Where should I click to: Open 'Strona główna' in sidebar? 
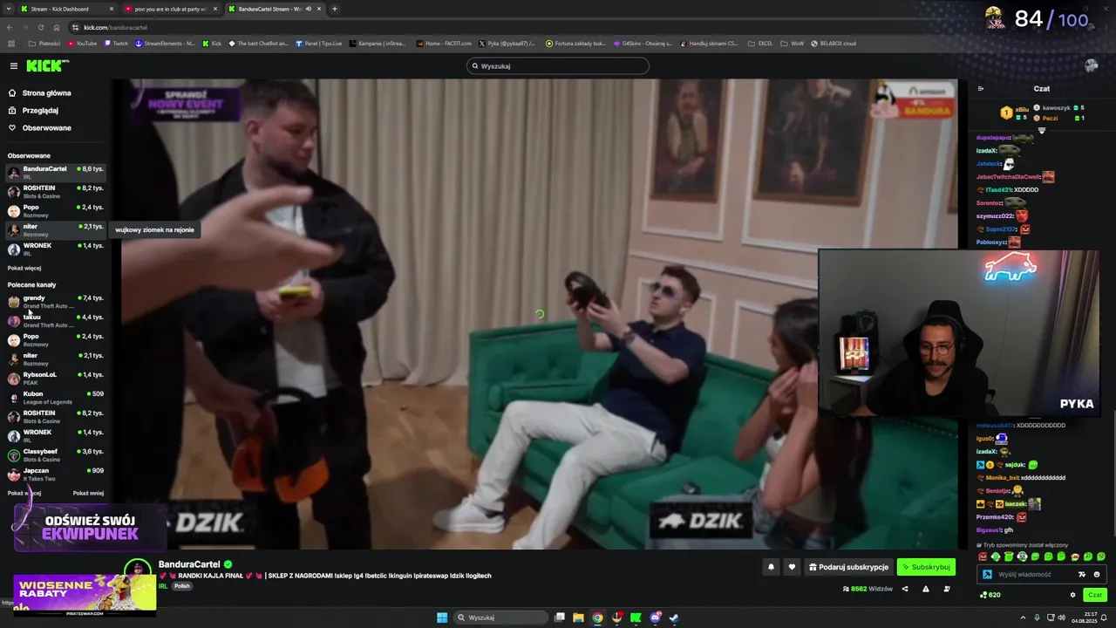[46, 92]
